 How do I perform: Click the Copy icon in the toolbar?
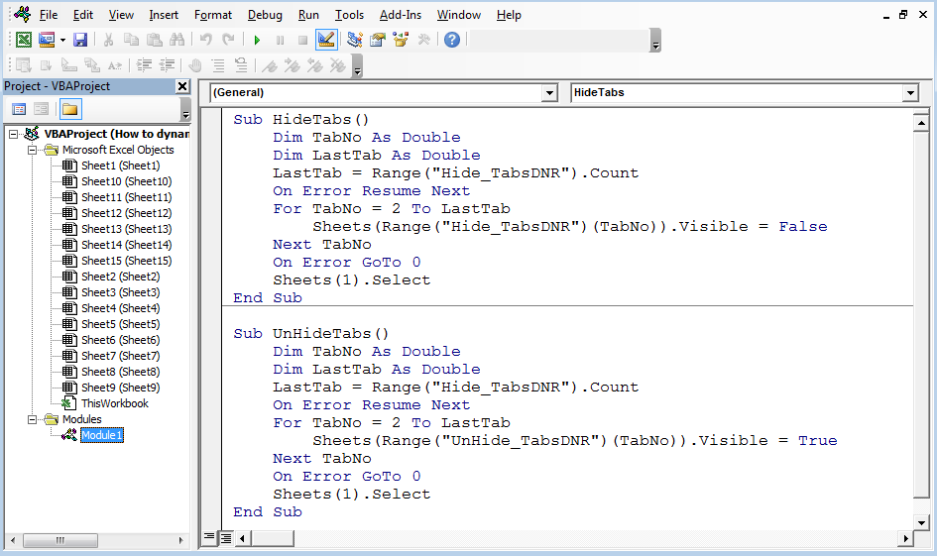(131, 40)
